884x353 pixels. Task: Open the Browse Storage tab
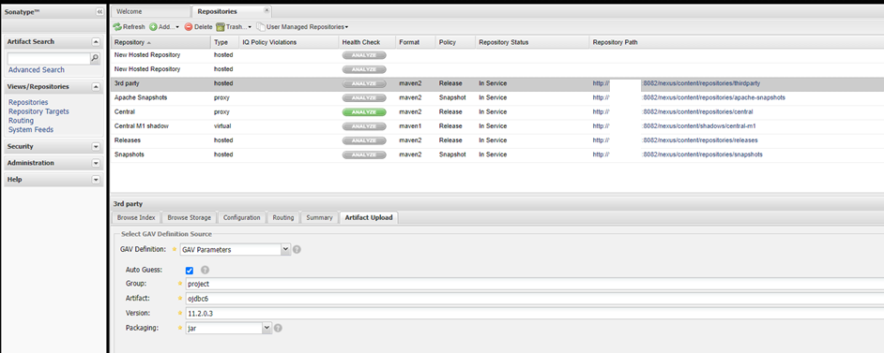point(190,217)
